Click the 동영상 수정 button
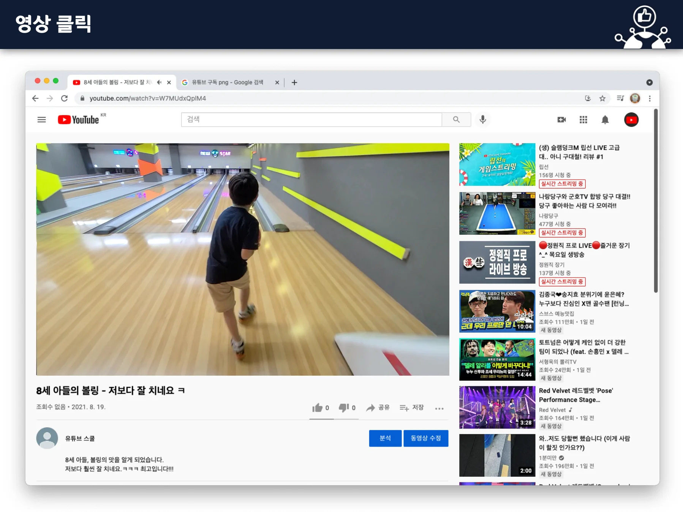683x512 pixels. coord(426,438)
